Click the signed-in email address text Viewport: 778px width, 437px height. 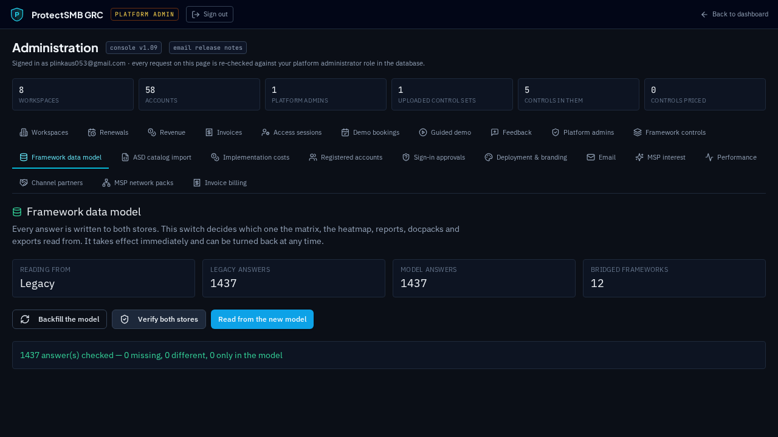pyautogui.click(x=88, y=63)
